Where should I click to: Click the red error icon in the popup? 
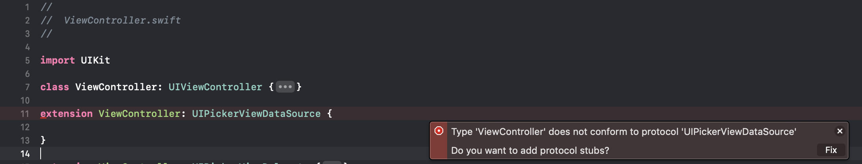point(439,131)
